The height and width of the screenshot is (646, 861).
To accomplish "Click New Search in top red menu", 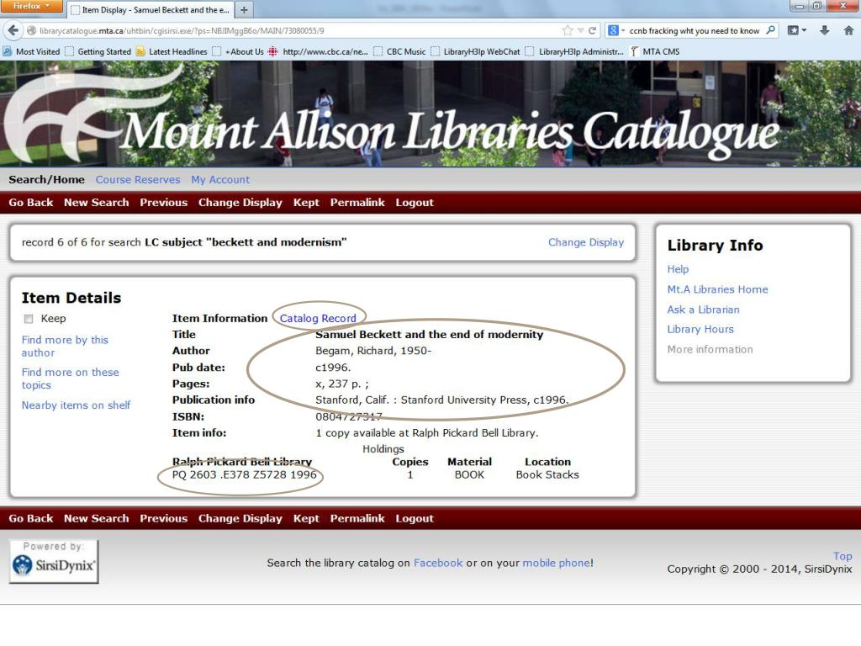I will (x=96, y=203).
